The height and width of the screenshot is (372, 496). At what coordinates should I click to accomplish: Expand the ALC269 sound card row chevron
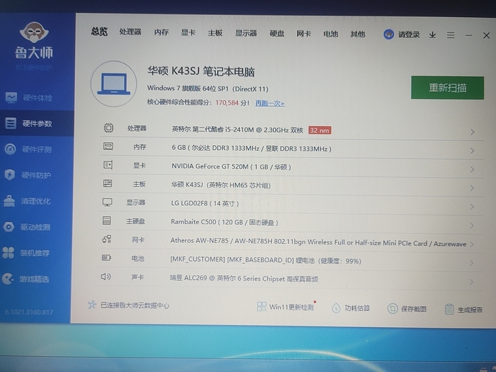pyautogui.click(x=471, y=281)
